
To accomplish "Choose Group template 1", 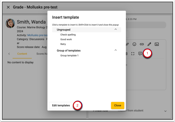I will (69, 56).
